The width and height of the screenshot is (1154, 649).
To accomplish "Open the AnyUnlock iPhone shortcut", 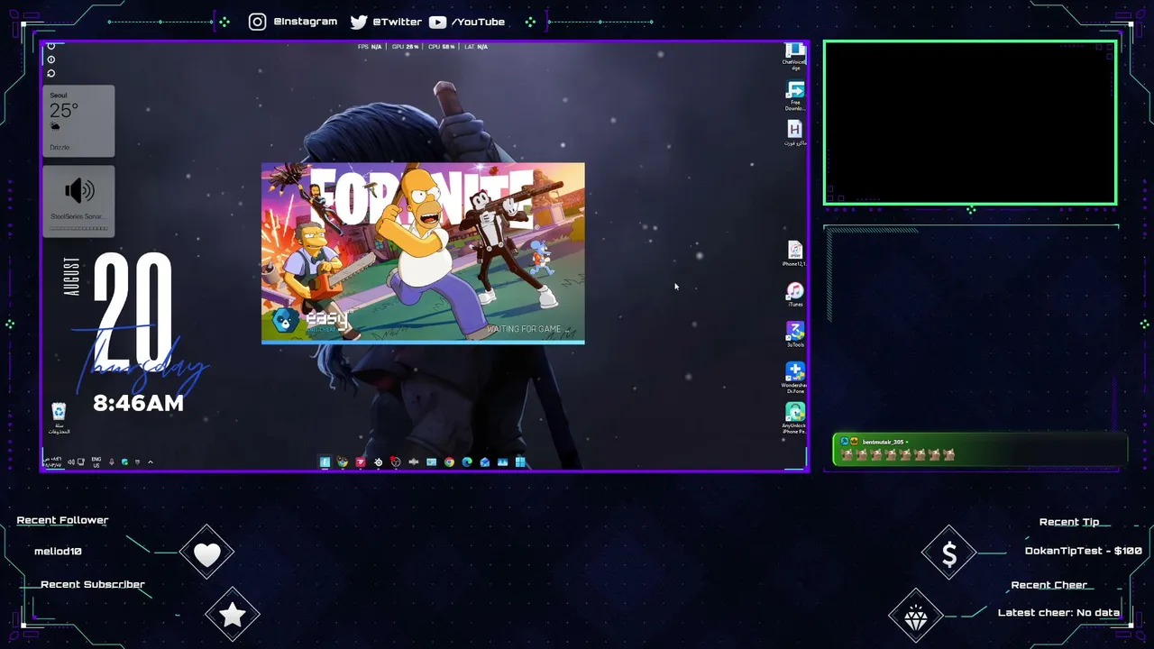I will (x=794, y=418).
